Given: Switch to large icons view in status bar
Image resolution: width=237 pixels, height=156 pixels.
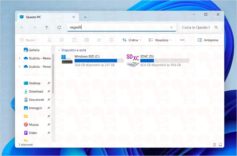Looking at the screenshot, I should tap(220, 144).
